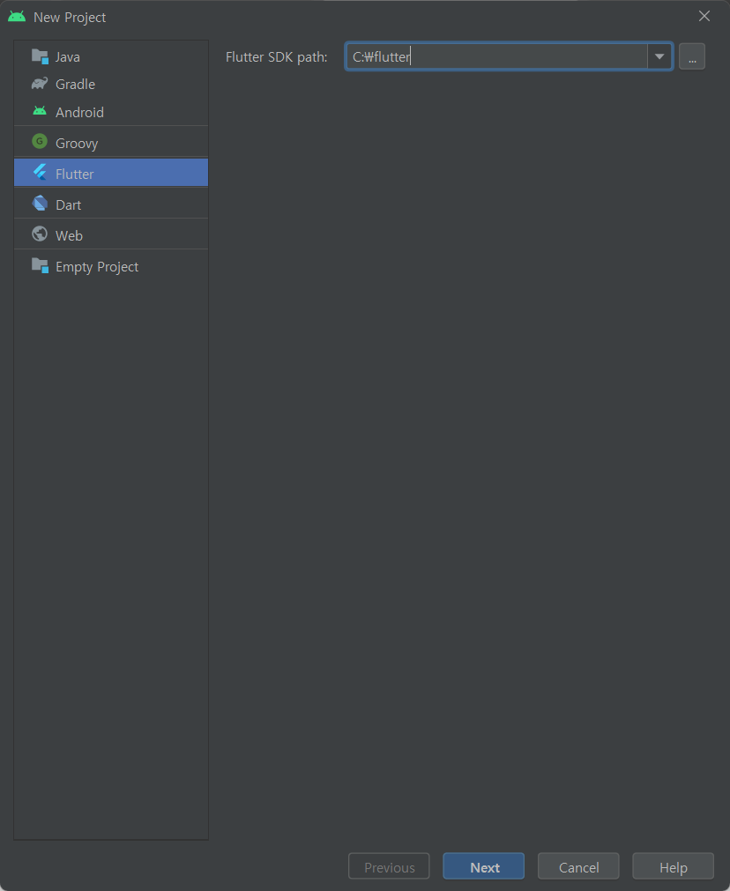Select the Groovy project type label
Viewport: 730px width, 891px height.
[x=77, y=143]
